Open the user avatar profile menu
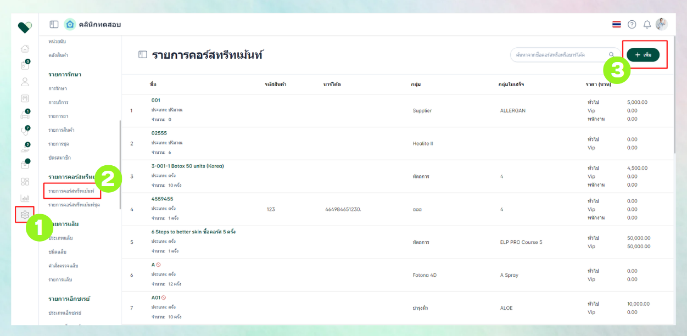The height and width of the screenshot is (336, 687). [x=661, y=24]
